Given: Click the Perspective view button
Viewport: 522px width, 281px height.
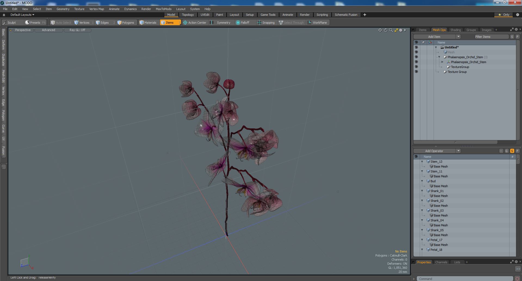Looking at the screenshot, I should pos(23,30).
